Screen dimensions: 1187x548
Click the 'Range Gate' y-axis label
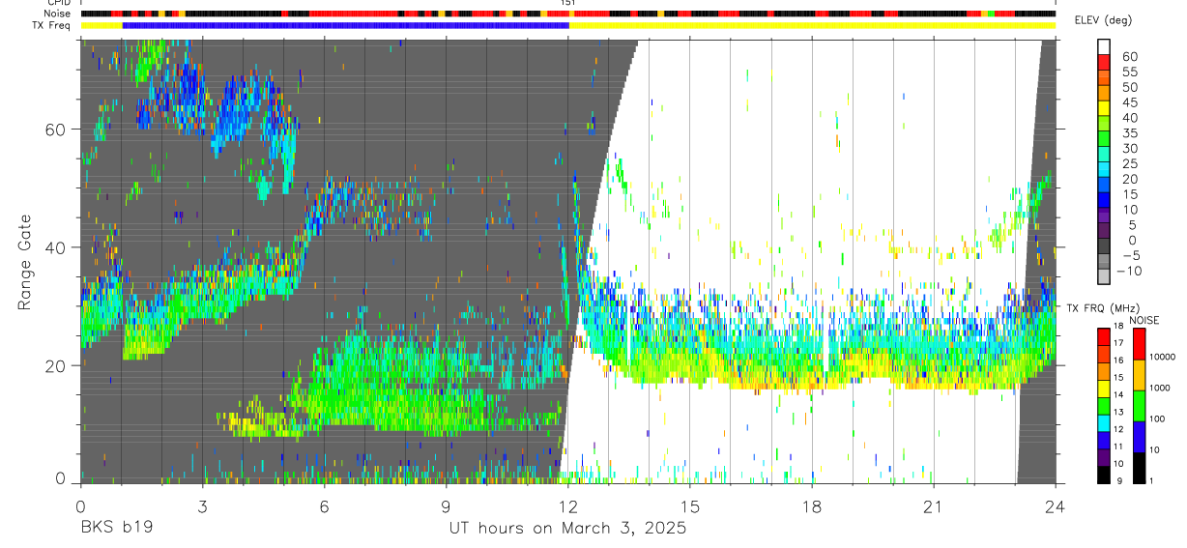(x=26, y=262)
